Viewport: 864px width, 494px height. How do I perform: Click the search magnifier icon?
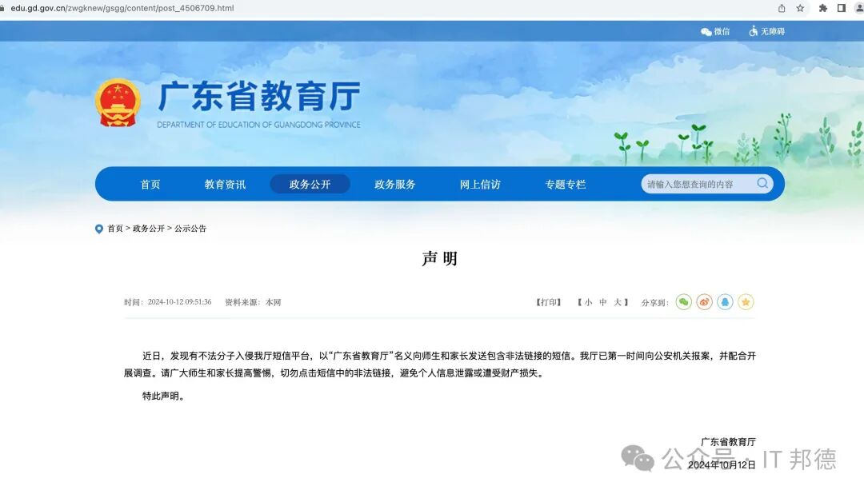click(x=762, y=183)
